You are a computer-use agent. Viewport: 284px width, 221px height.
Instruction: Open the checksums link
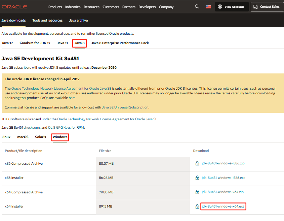click(32, 127)
